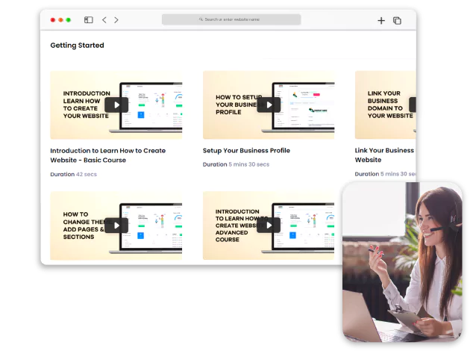
Task: Click the 'Getting Started' heading
Action: (77, 46)
